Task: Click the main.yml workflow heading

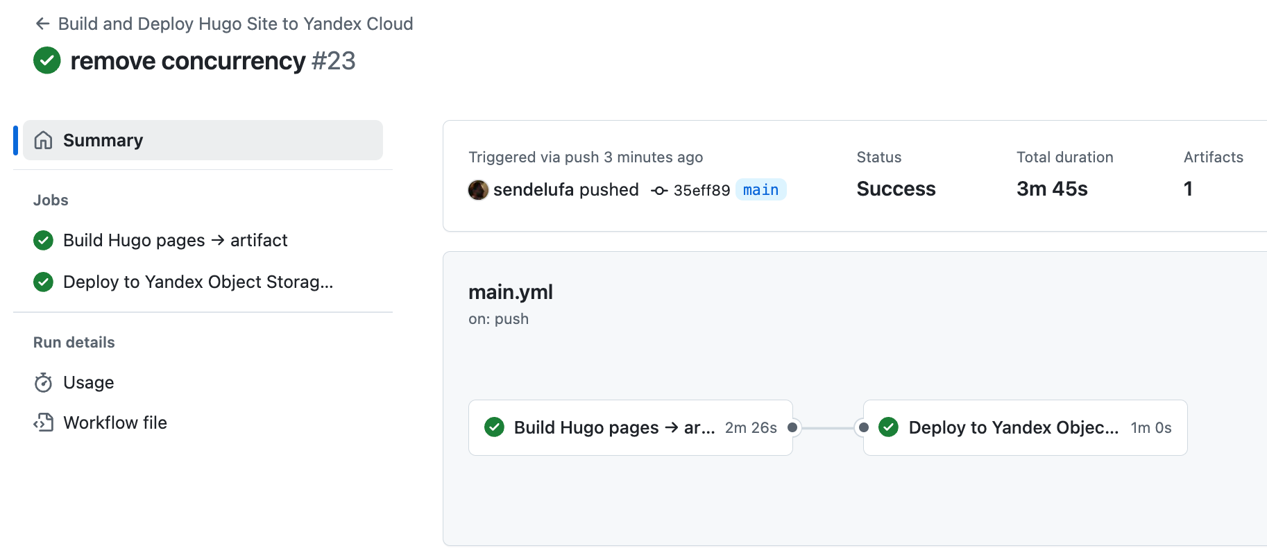Action: 511,292
